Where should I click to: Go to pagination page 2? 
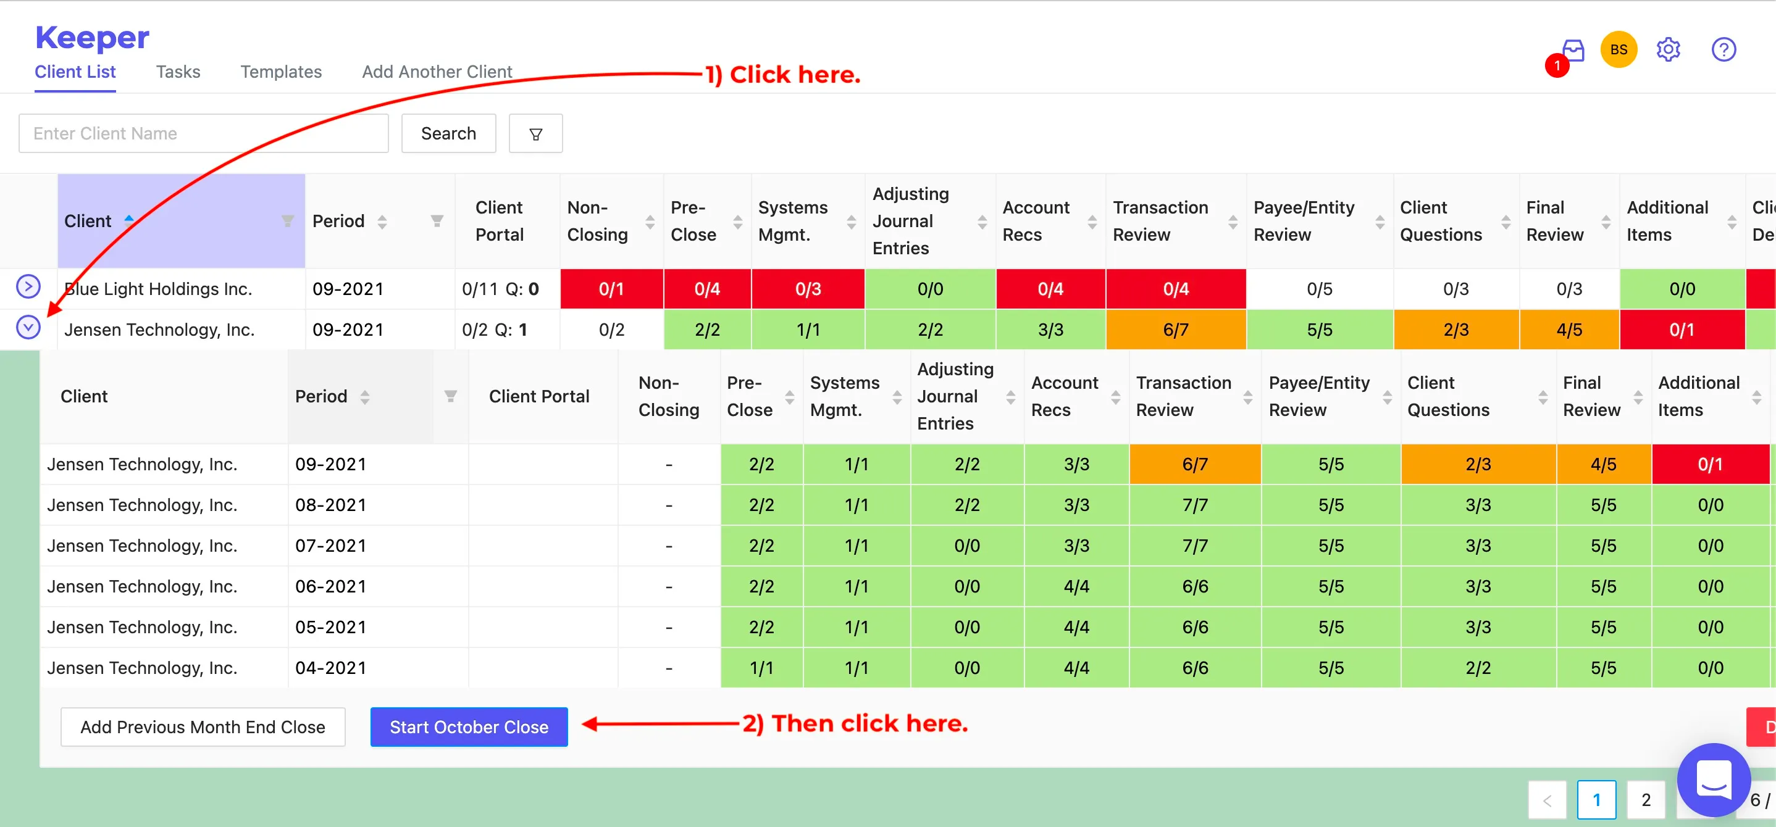(x=1646, y=800)
